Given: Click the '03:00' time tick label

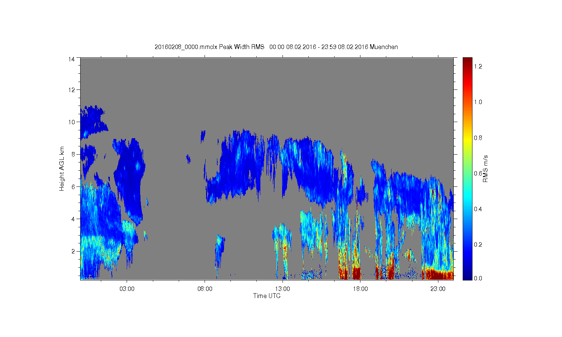Looking at the screenshot, I should tap(127, 289).
